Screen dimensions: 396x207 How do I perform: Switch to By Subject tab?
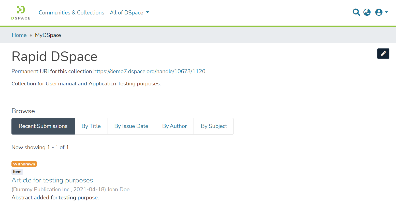[x=214, y=126]
